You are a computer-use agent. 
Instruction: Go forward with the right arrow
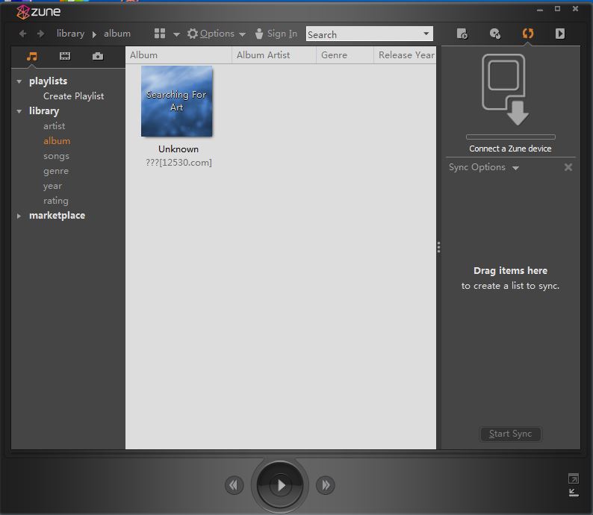pos(40,34)
